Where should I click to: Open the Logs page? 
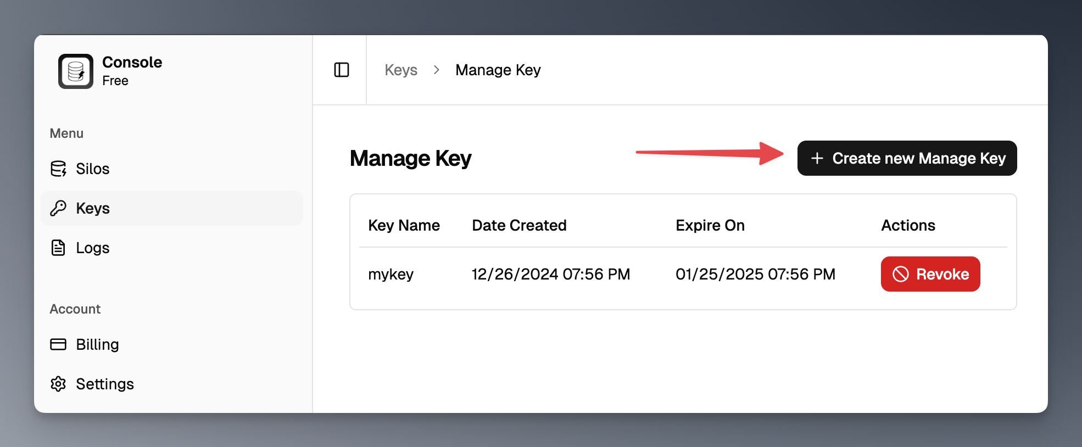pyautogui.click(x=171, y=248)
